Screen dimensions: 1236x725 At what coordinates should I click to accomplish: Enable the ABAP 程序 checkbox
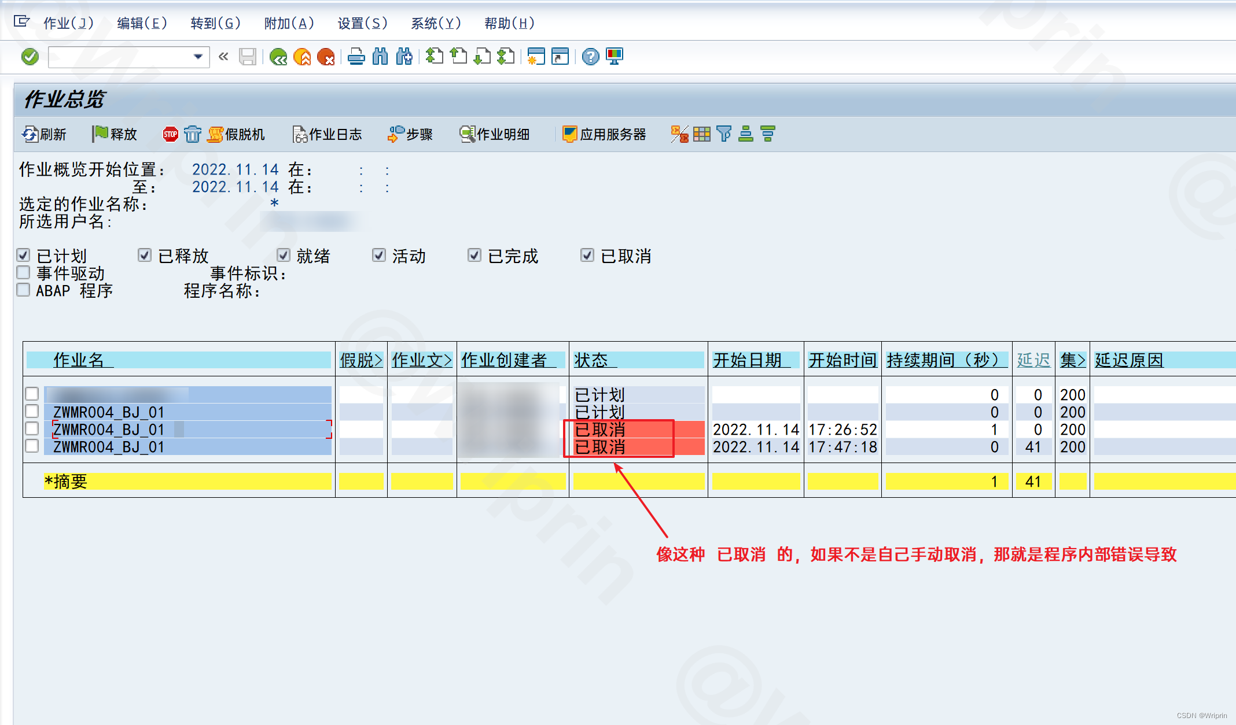tap(23, 290)
